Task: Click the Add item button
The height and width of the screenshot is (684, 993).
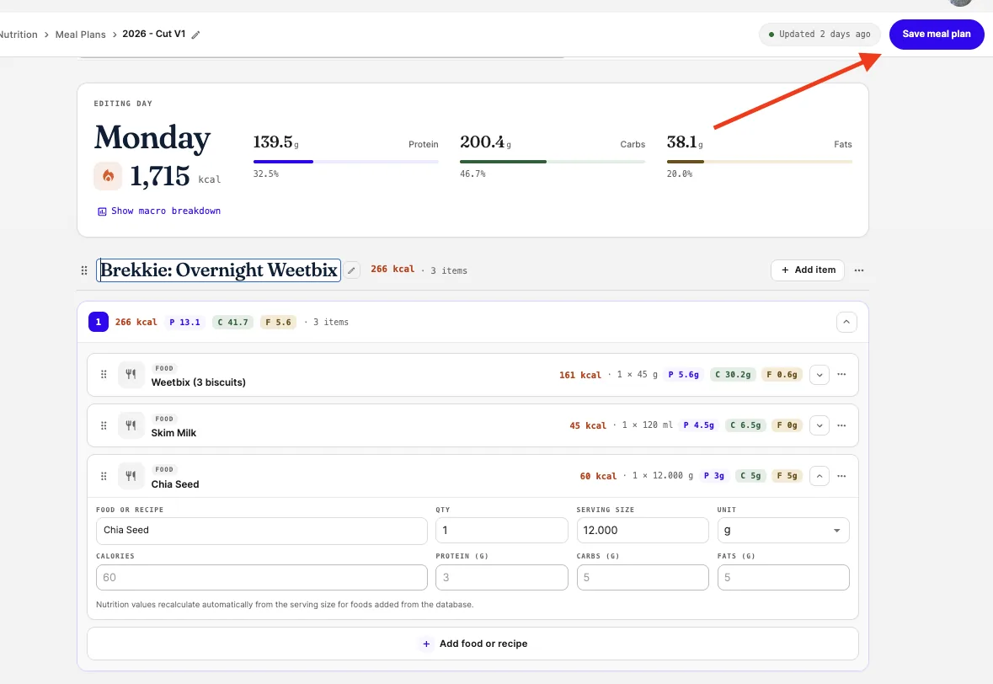Action: (x=808, y=270)
